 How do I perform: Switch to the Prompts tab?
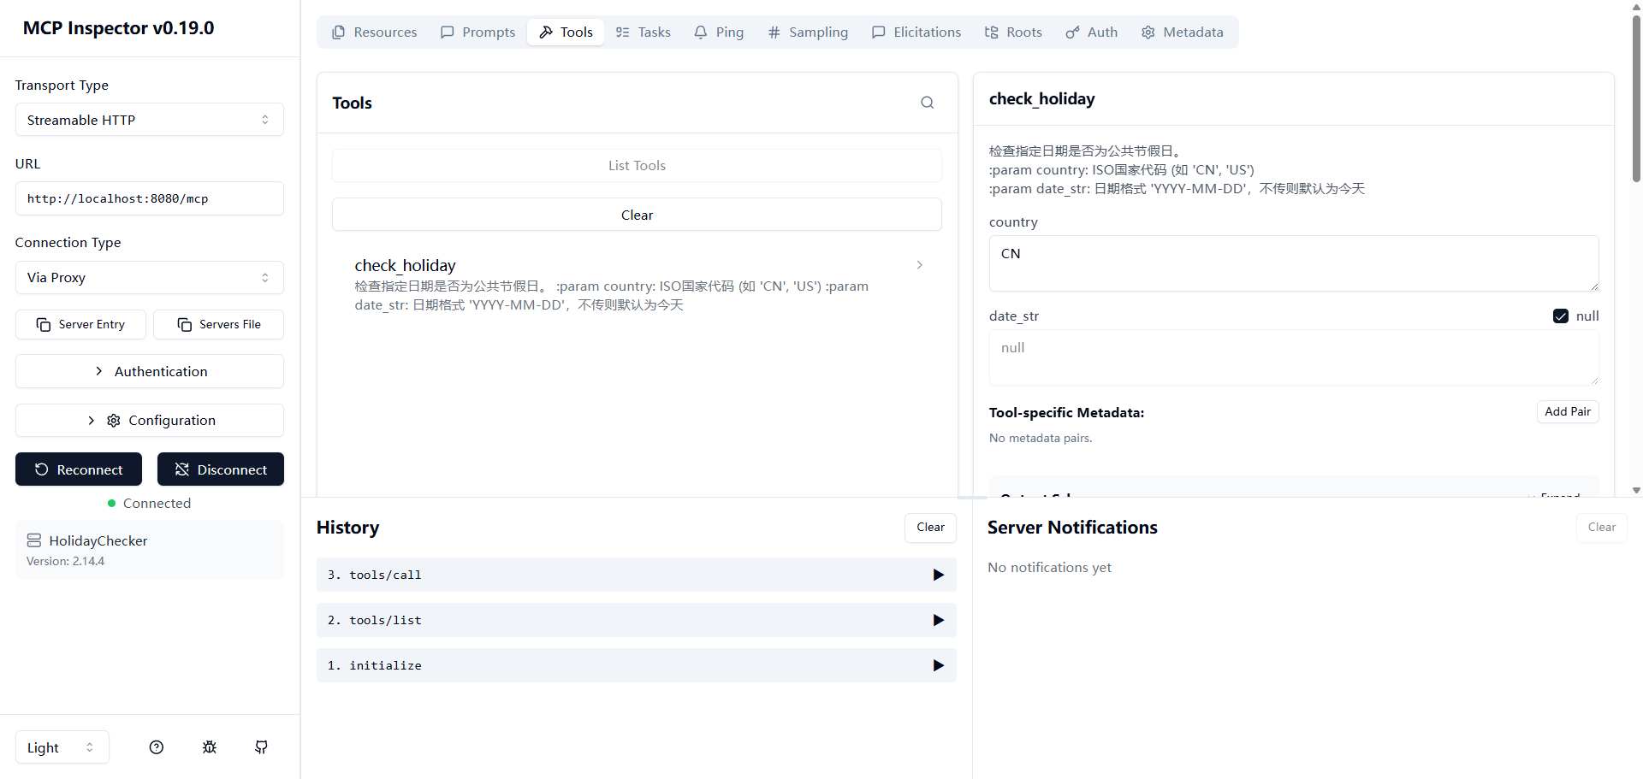[x=477, y=32]
